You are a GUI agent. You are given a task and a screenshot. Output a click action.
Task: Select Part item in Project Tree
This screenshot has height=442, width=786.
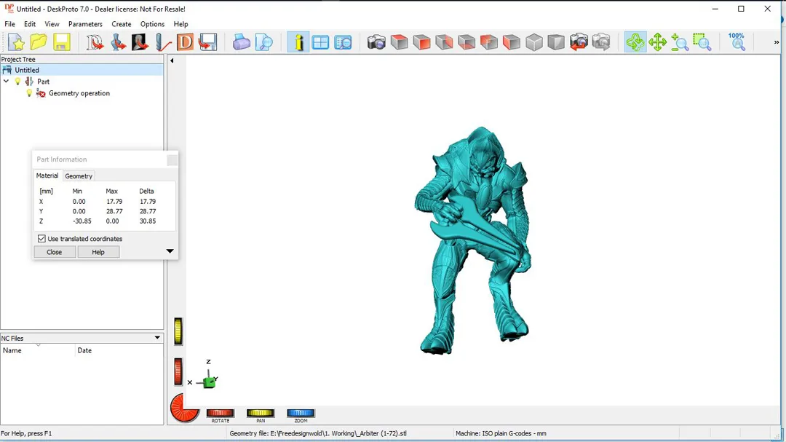(43, 82)
